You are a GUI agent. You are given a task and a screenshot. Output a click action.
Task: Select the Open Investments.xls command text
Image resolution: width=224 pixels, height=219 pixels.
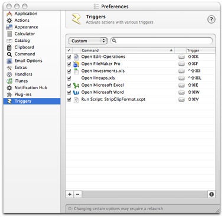click(103, 71)
